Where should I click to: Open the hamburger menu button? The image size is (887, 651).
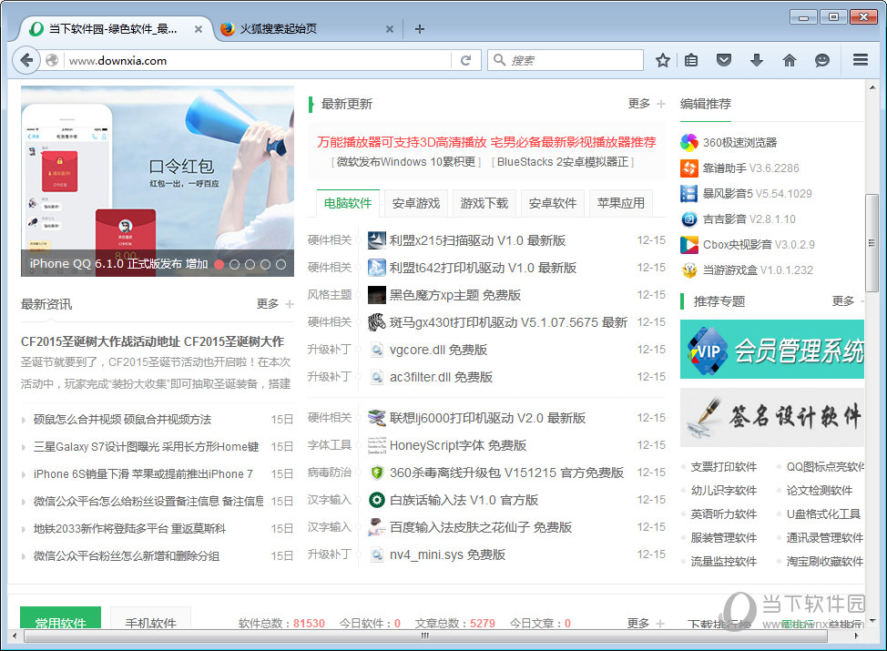[860, 60]
